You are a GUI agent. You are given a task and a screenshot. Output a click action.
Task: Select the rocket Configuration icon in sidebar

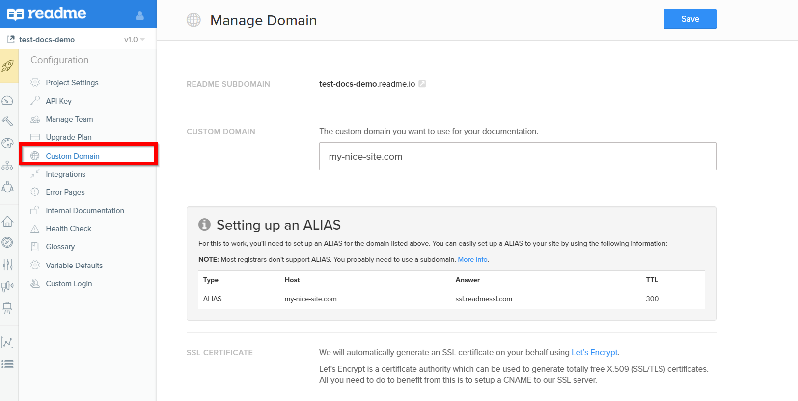coord(8,66)
